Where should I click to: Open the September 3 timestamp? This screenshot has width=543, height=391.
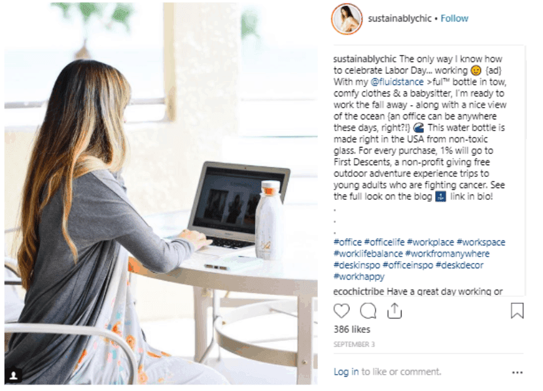354,345
